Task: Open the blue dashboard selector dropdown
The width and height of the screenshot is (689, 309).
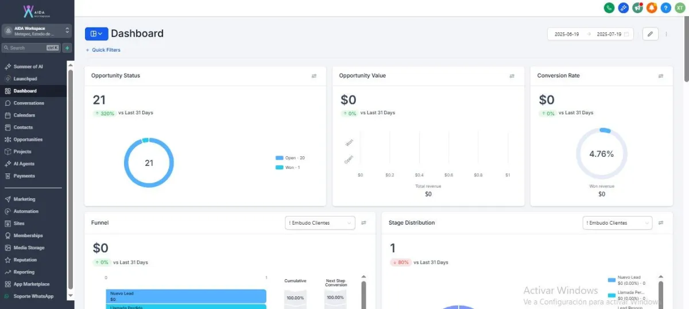Action: (96, 34)
